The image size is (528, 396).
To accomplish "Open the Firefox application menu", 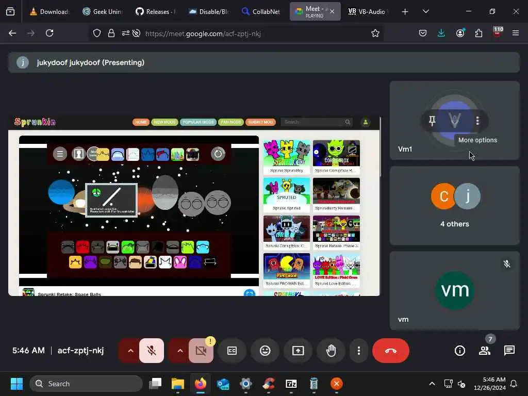I will 516,33.
